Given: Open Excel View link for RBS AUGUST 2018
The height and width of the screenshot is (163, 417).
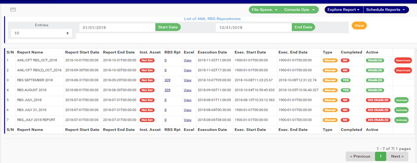Looking at the screenshot, I should [x=187, y=90].
